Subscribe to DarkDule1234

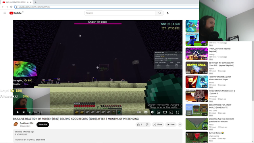click(43, 124)
